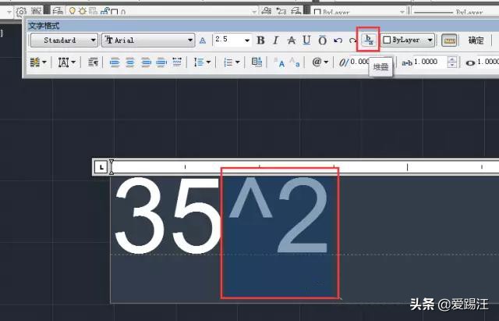
Task: Toggle bold text formatting
Action: (x=260, y=40)
